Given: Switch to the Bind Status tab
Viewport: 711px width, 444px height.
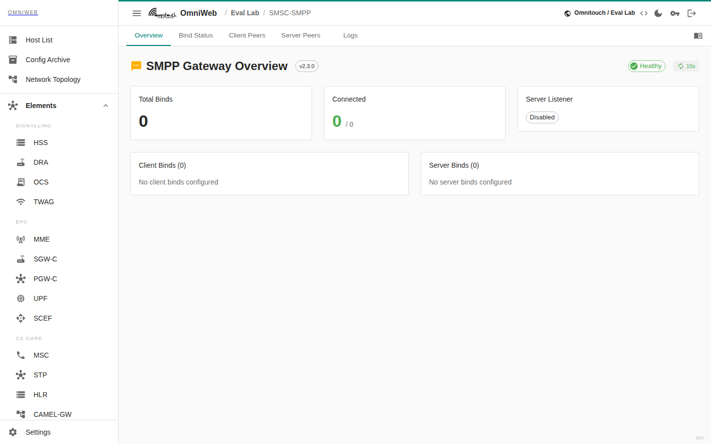Looking at the screenshot, I should 196,36.
